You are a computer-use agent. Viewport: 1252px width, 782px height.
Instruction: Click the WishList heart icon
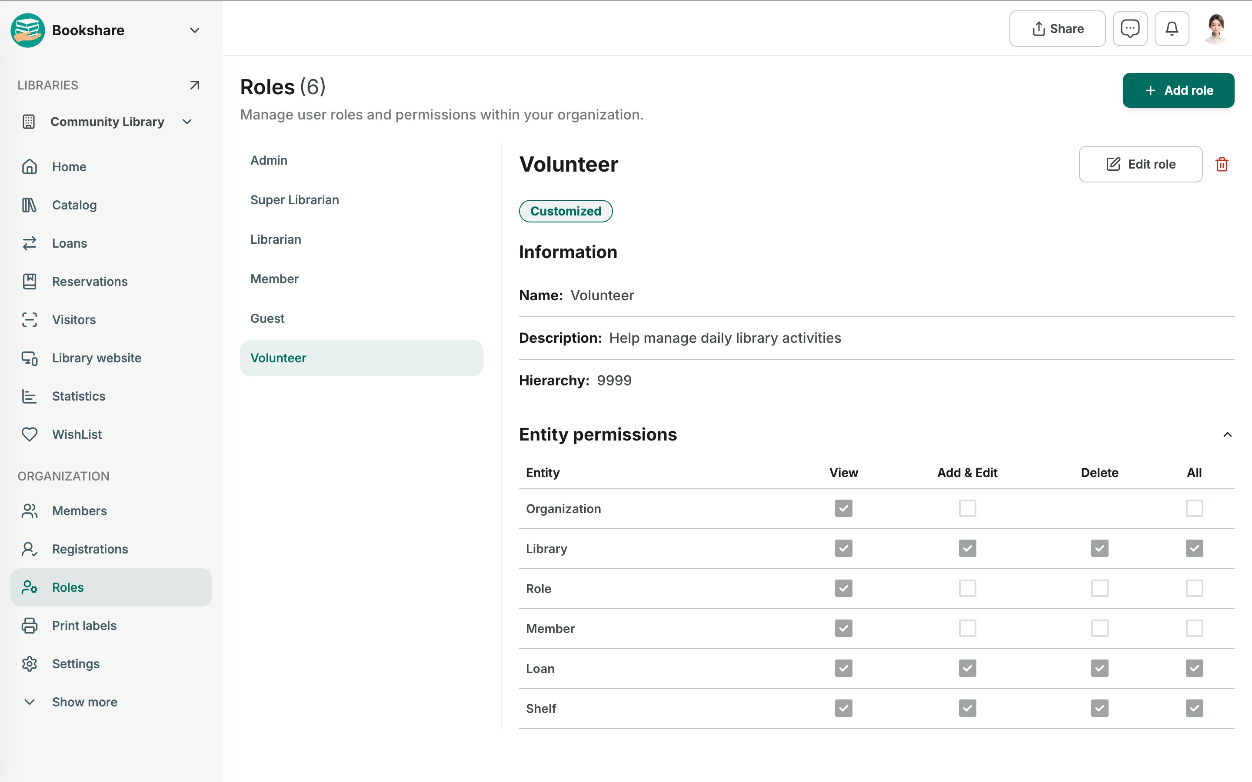(x=30, y=434)
